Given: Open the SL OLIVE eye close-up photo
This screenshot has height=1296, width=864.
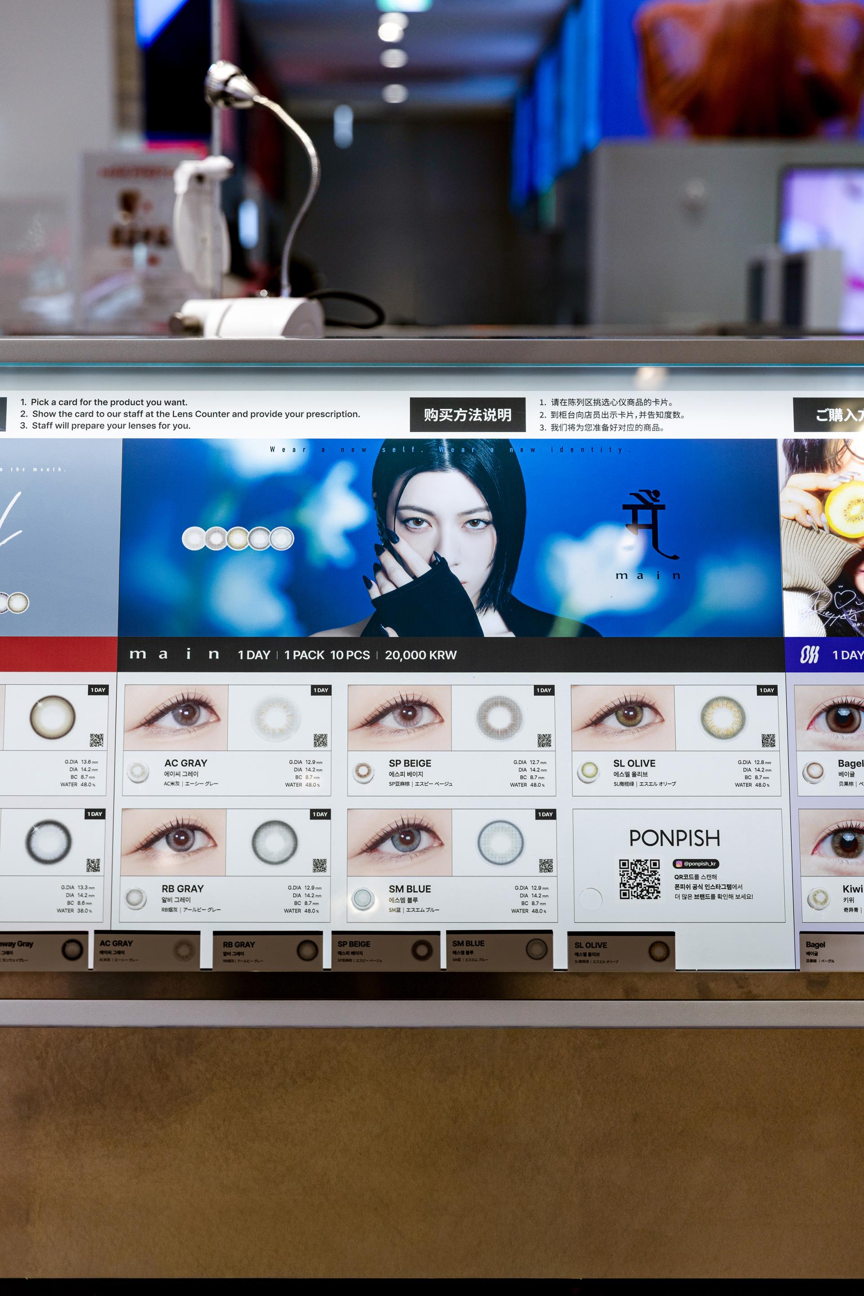Looking at the screenshot, I should point(623,718).
